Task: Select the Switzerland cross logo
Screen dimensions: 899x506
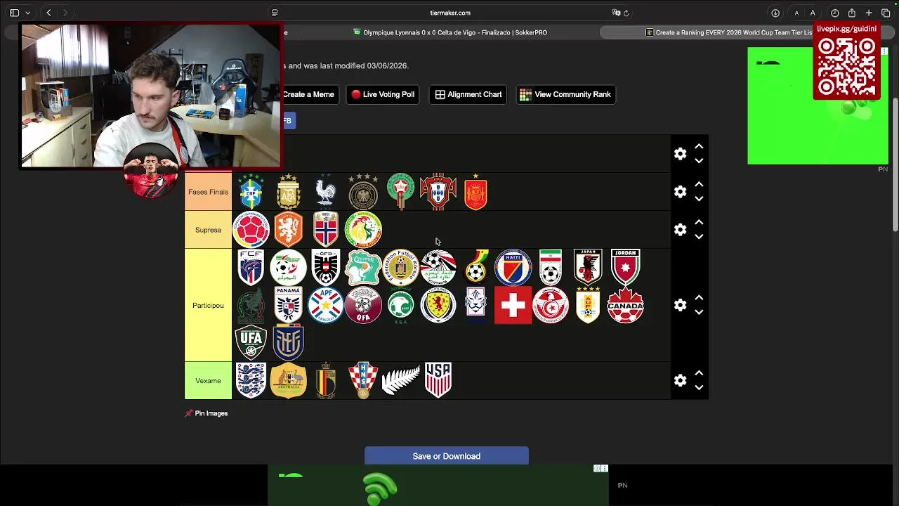Action: click(513, 305)
